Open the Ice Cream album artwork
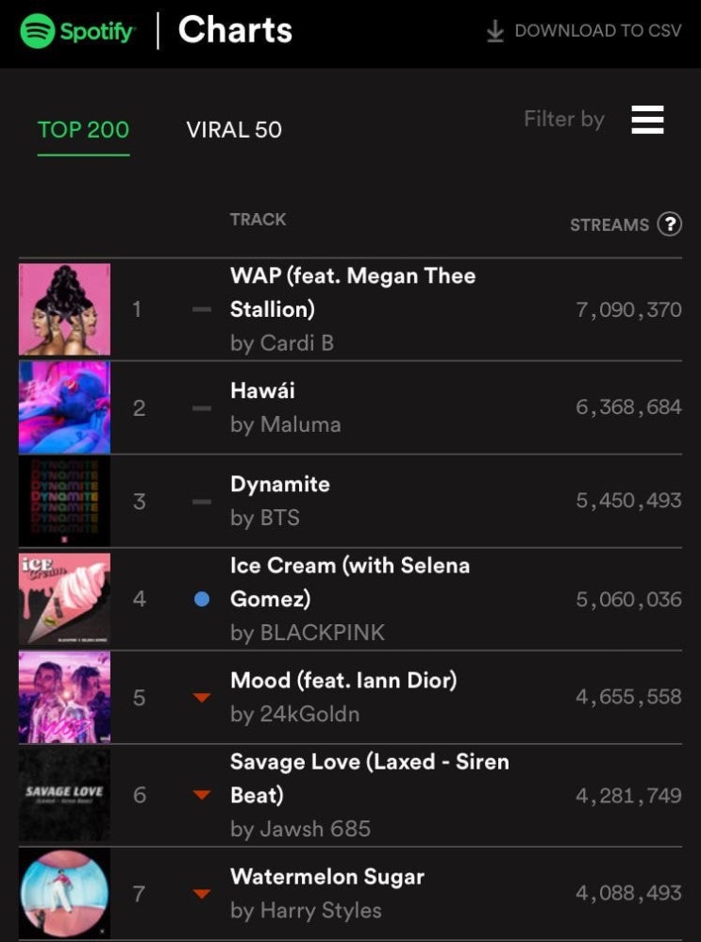The width and height of the screenshot is (701, 942). [x=64, y=599]
